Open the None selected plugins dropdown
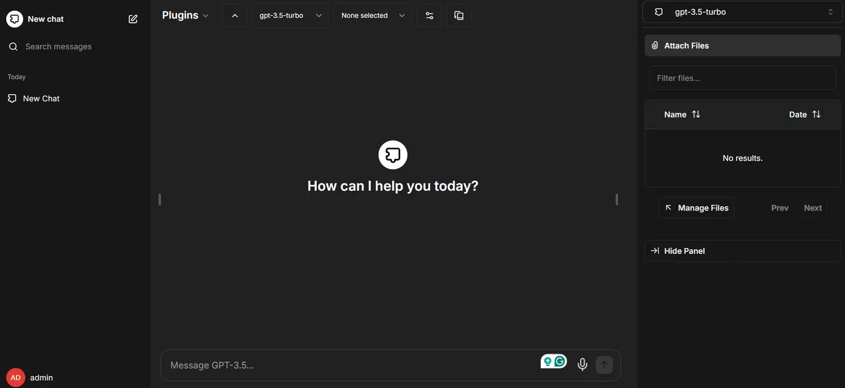The width and height of the screenshot is (845, 388). coord(373,15)
